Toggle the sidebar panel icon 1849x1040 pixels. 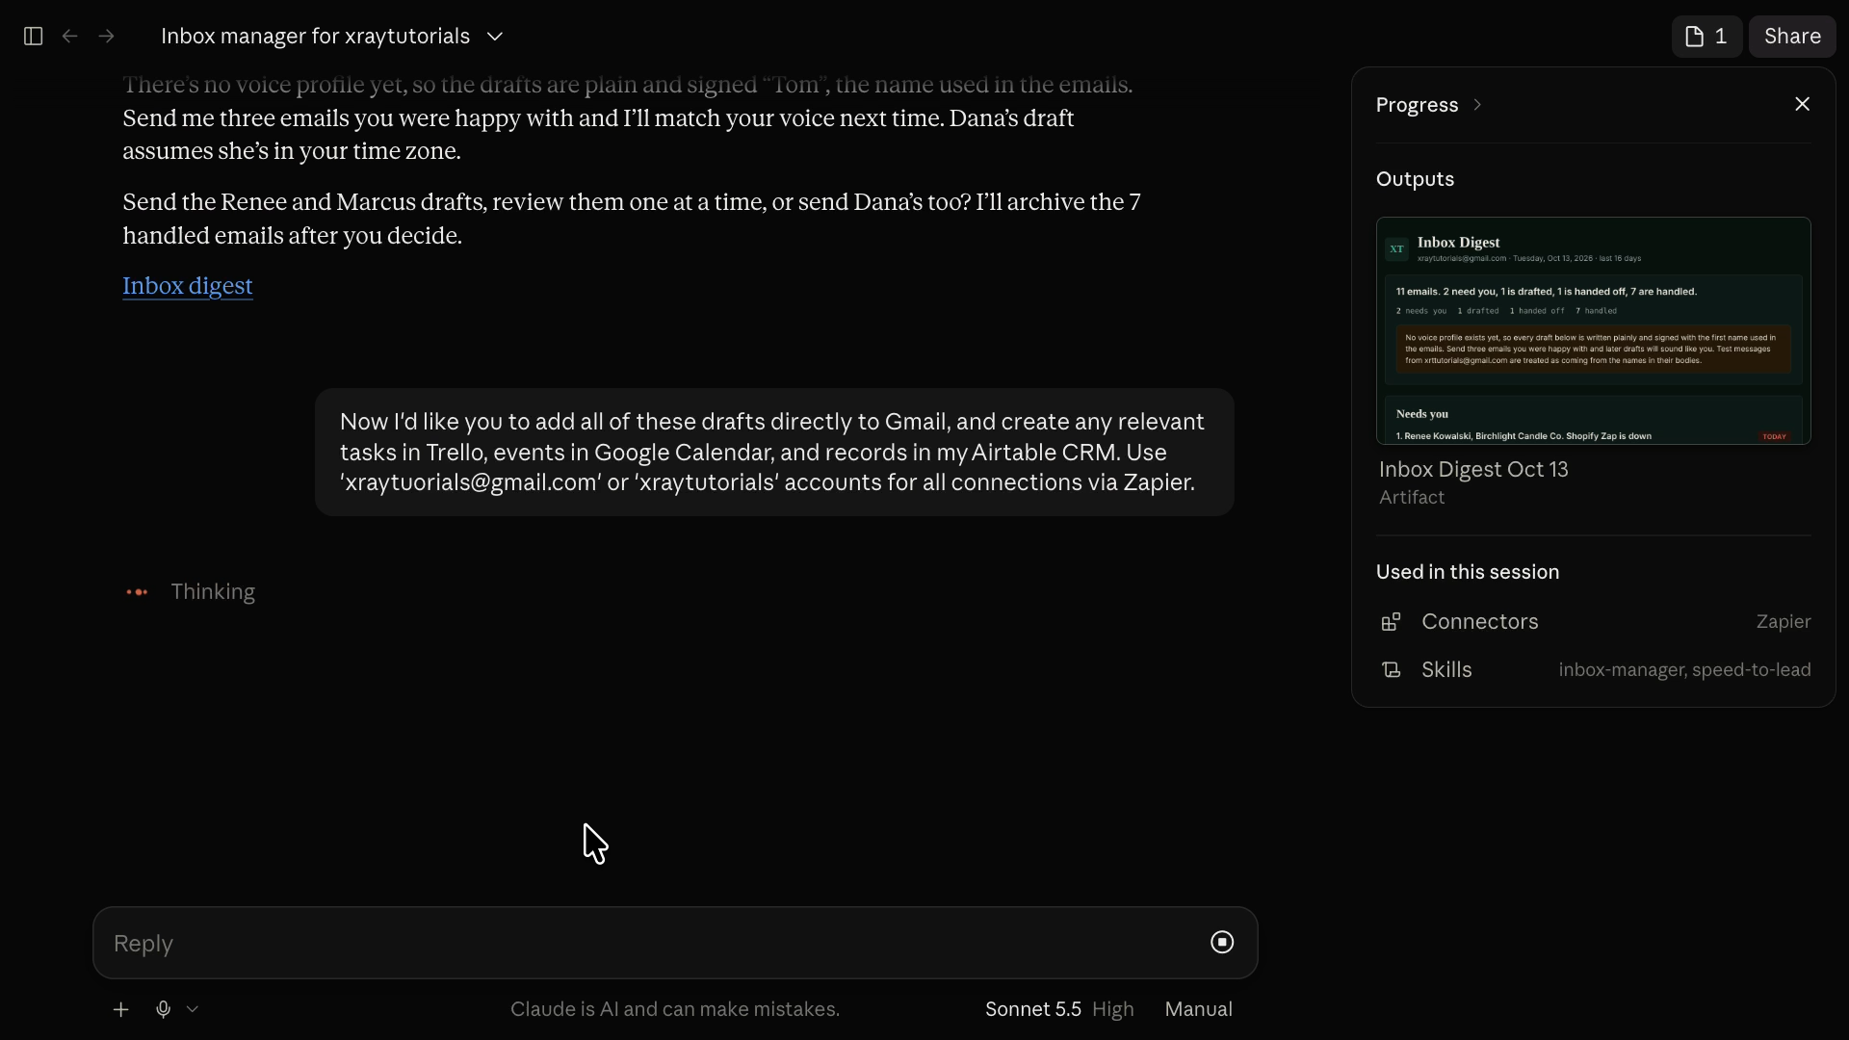[33, 37]
